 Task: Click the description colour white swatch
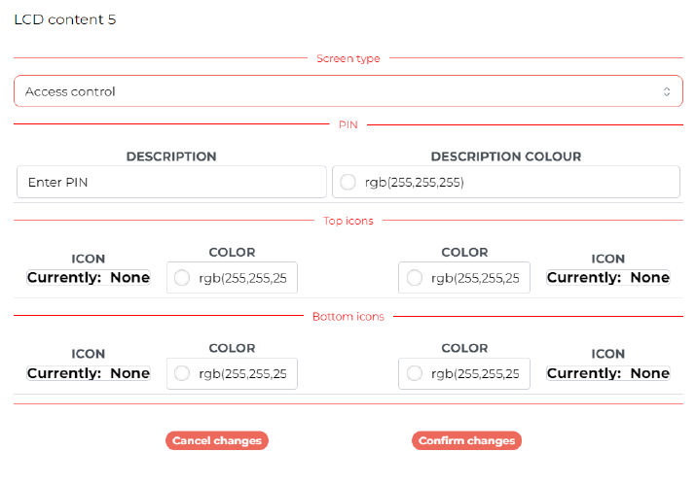point(348,182)
